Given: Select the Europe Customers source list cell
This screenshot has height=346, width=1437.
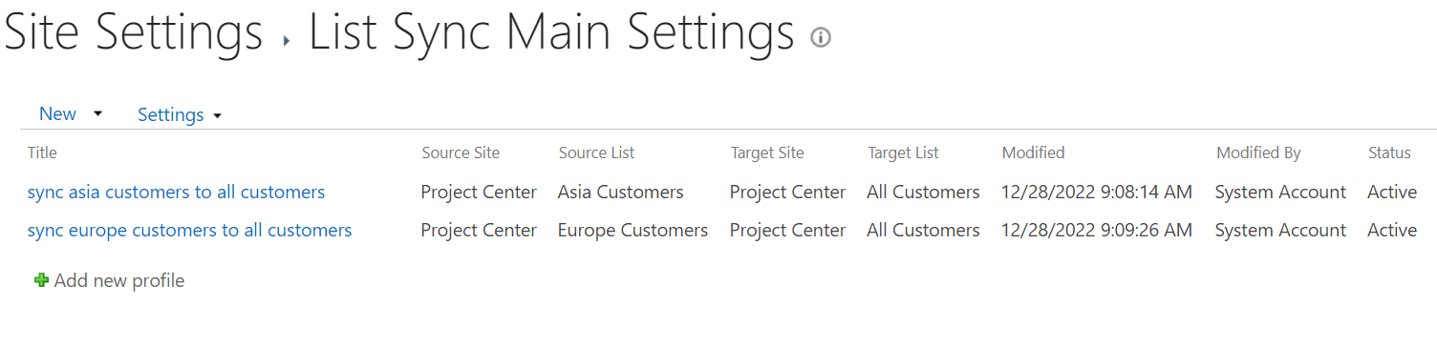Looking at the screenshot, I should coord(633,230).
